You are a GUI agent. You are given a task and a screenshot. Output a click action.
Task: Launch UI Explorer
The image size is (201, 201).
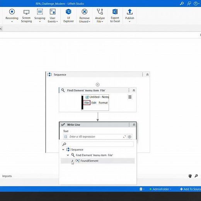[68, 16]
